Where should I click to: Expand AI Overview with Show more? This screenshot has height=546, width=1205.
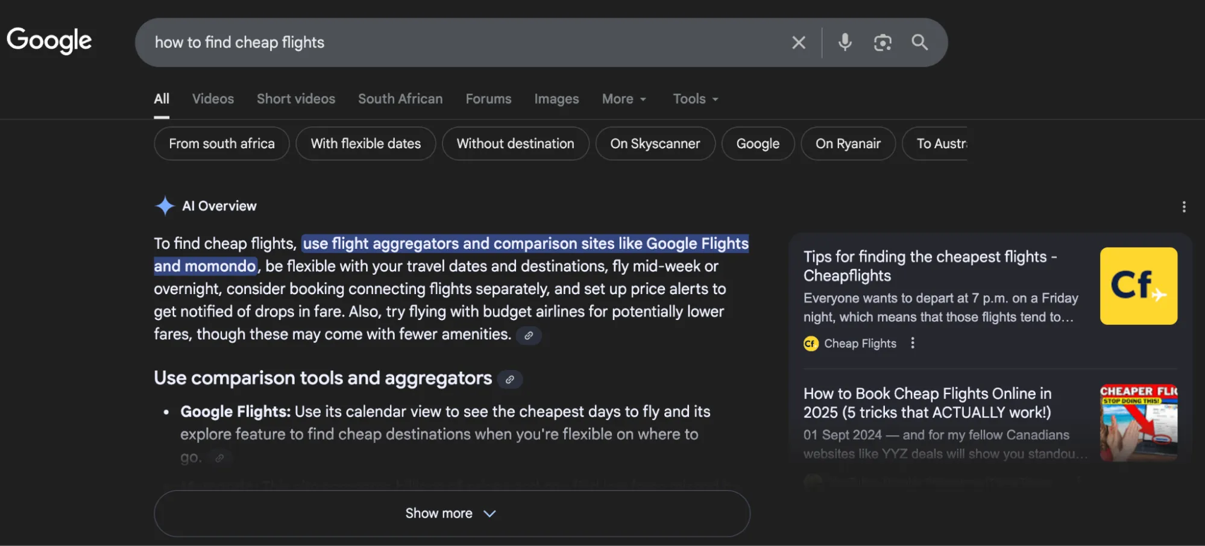[452, 513]
